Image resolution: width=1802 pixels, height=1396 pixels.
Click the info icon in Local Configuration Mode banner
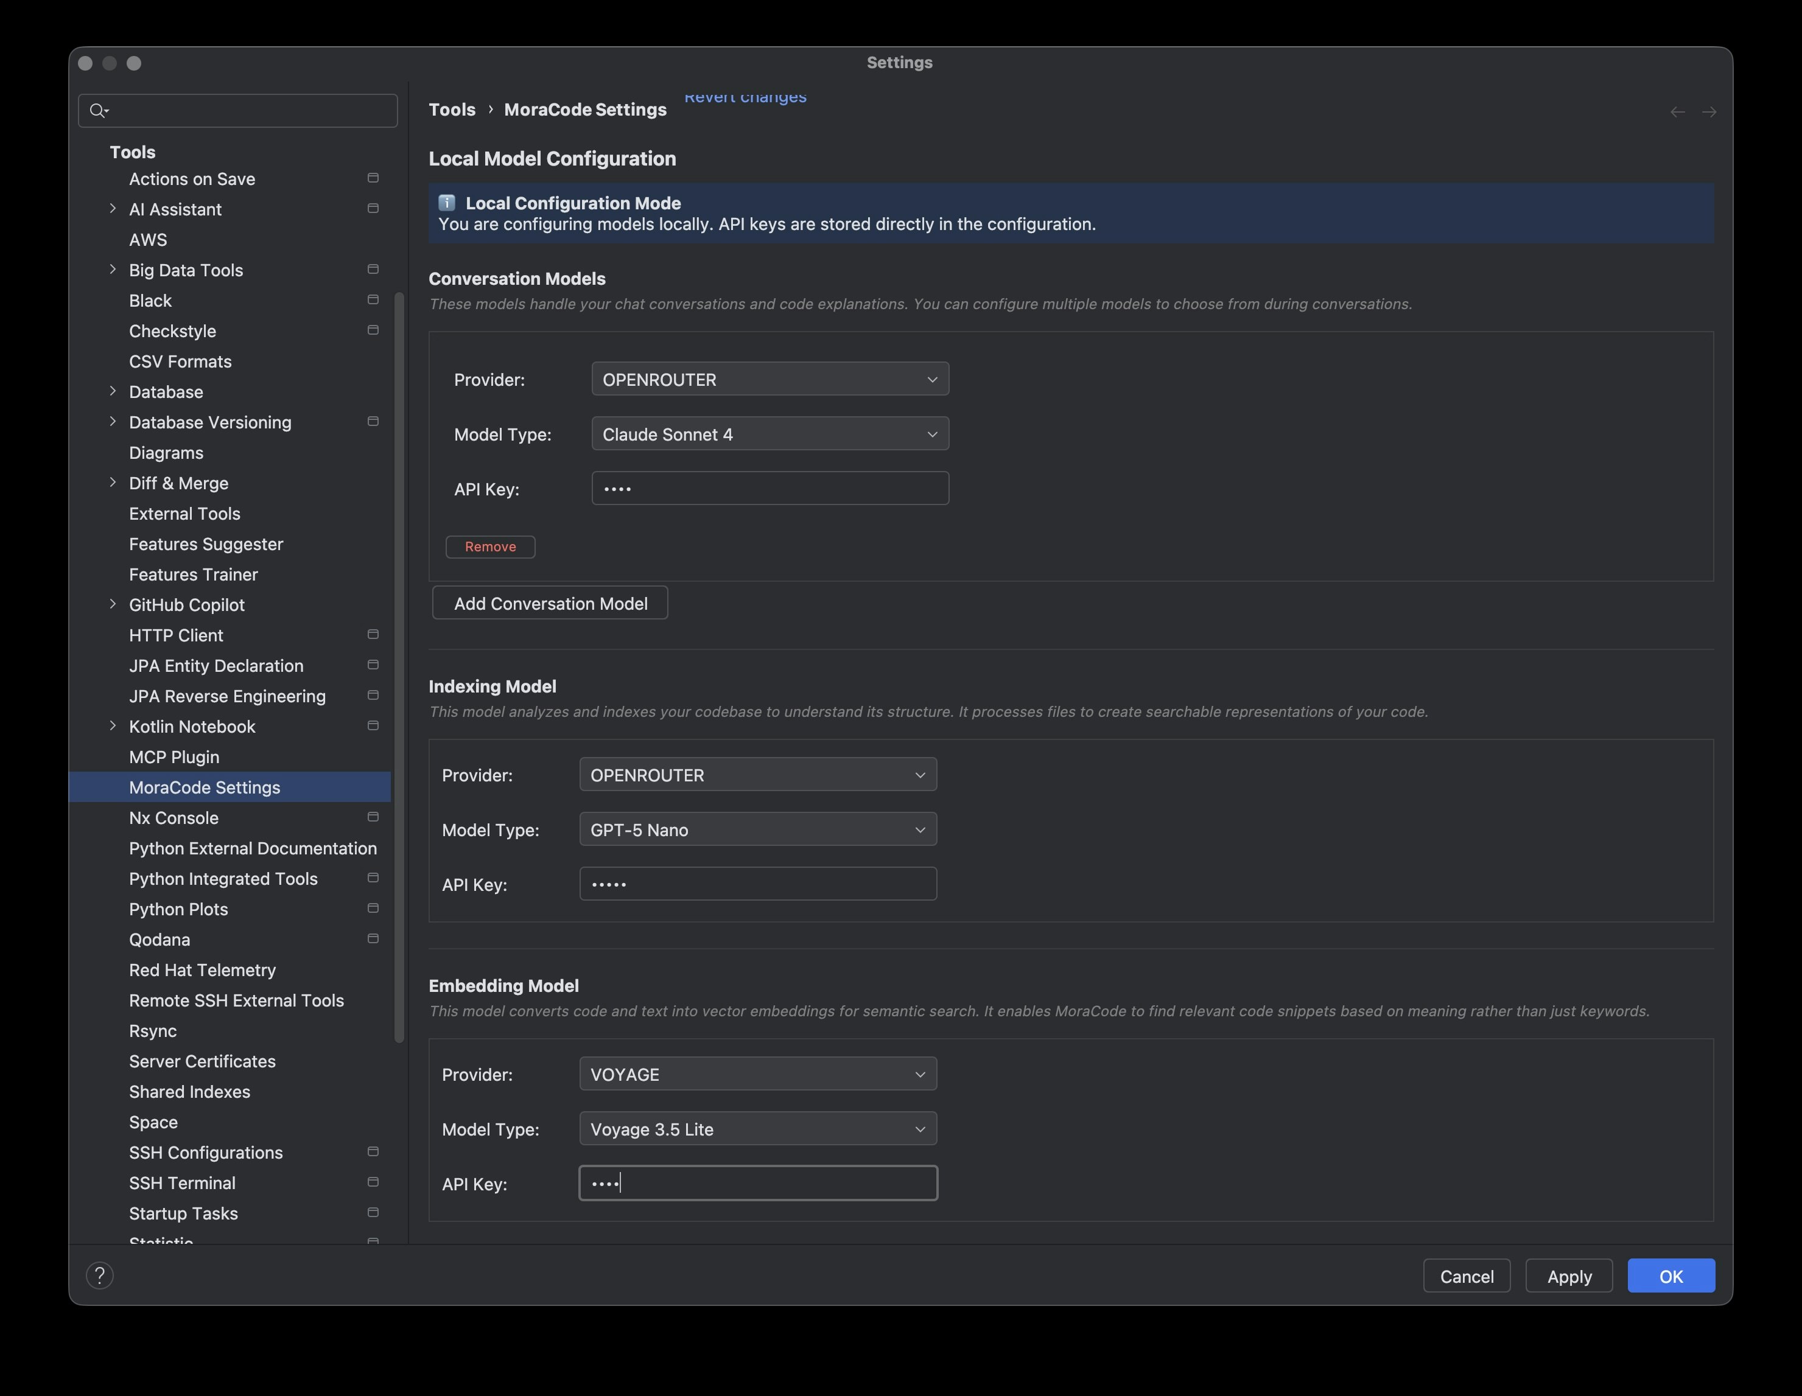coord(447,203)
